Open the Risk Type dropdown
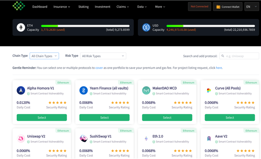The height and width of the screenshot is (159, 261). (x=103, y=56)
